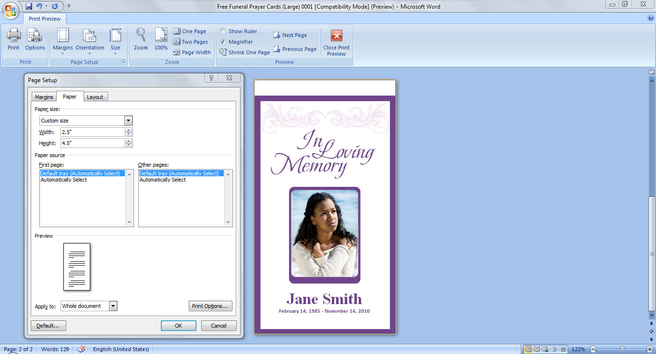656x354 pixels.
Task: Choose Two Pages view
Action: pos(191,42)
